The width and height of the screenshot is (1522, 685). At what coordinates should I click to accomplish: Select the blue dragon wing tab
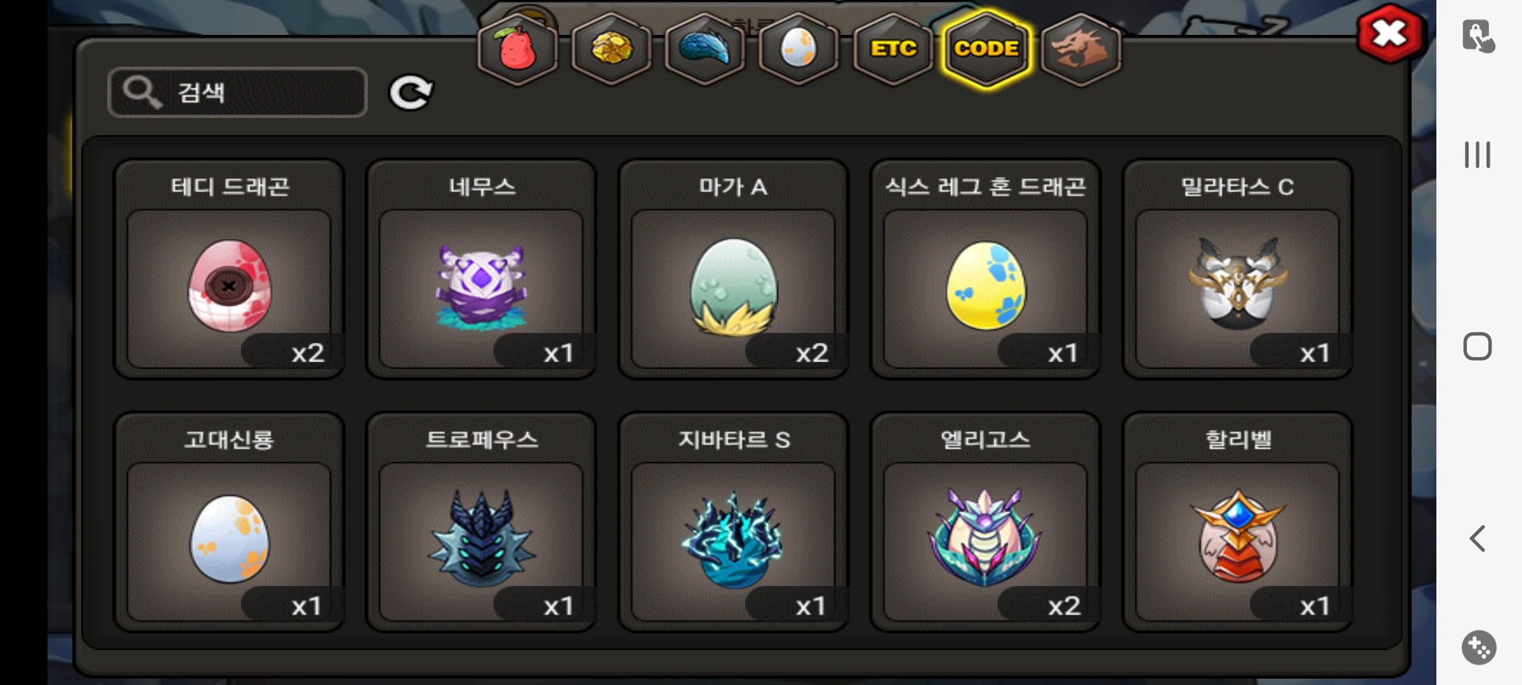(705, 49)
